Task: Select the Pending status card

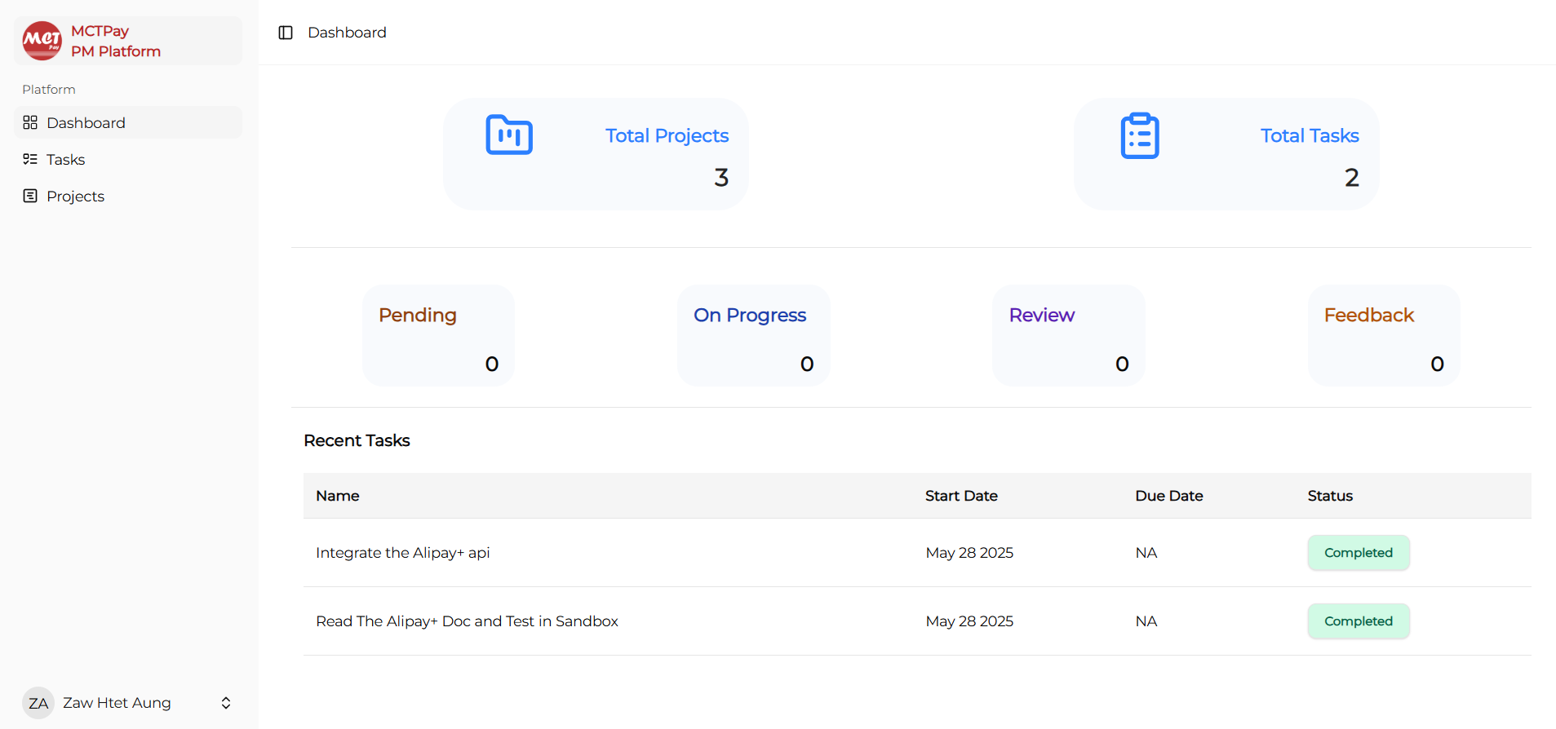Action: coord(438,335)
